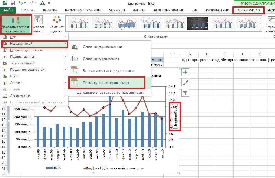Open the Таблица данных submenu

pos(35,63)
